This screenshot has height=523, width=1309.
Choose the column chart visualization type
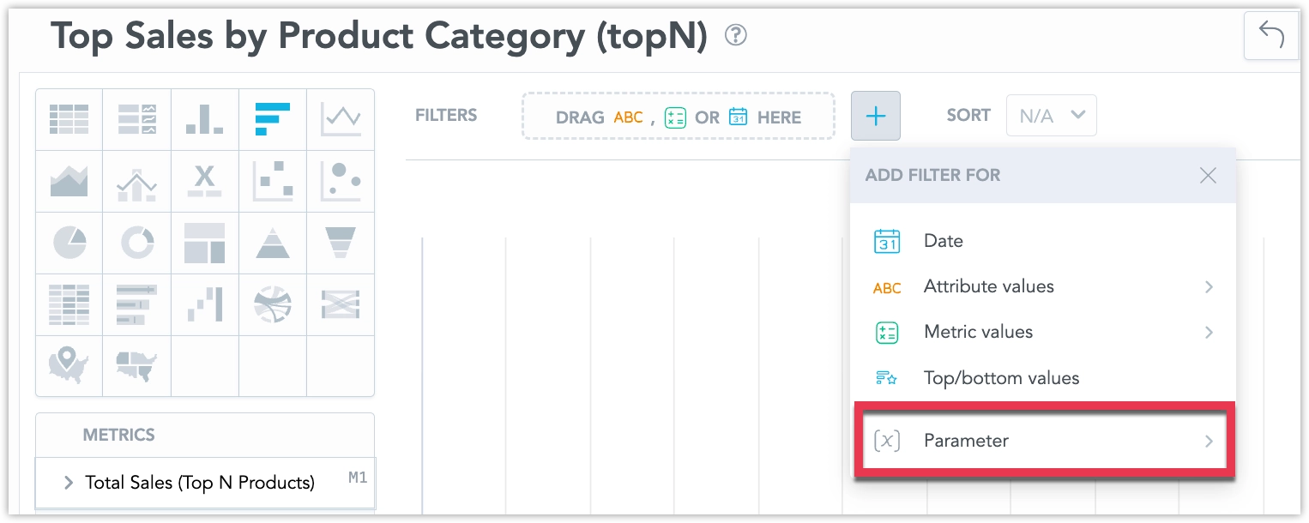(204, 120)
